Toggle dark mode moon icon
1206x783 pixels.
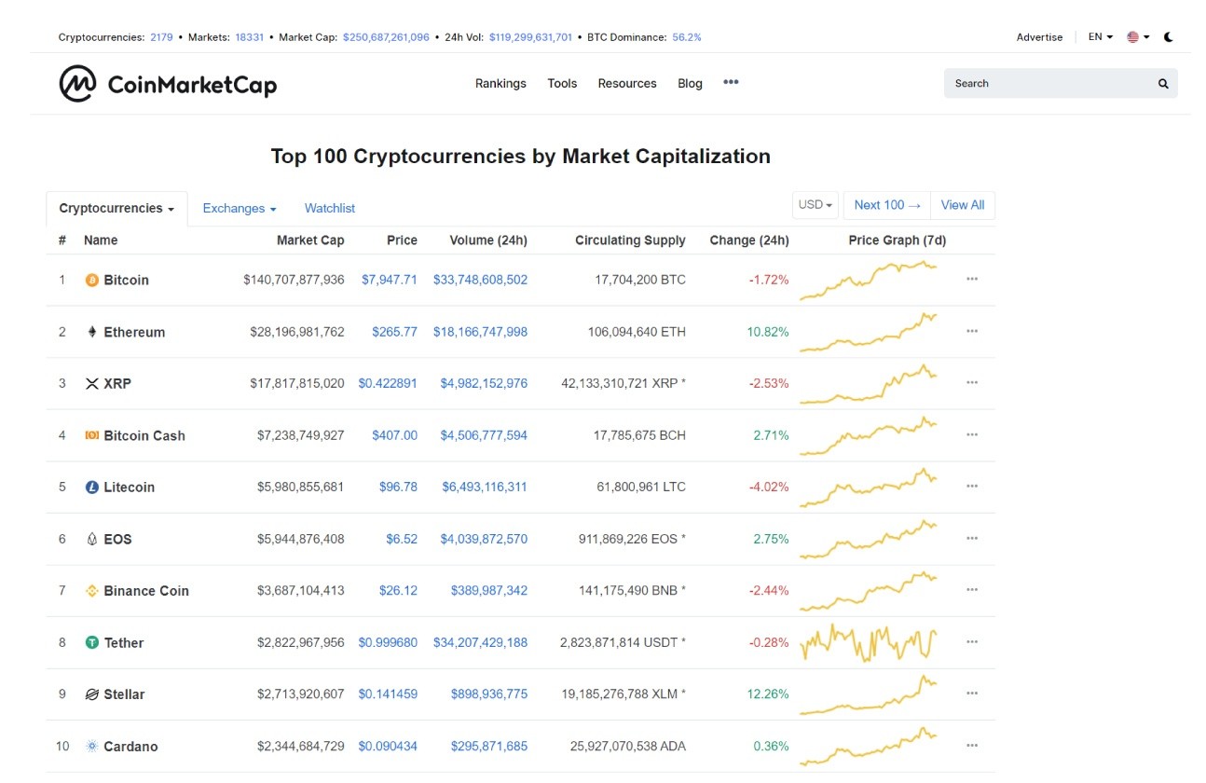point(1168,37)
